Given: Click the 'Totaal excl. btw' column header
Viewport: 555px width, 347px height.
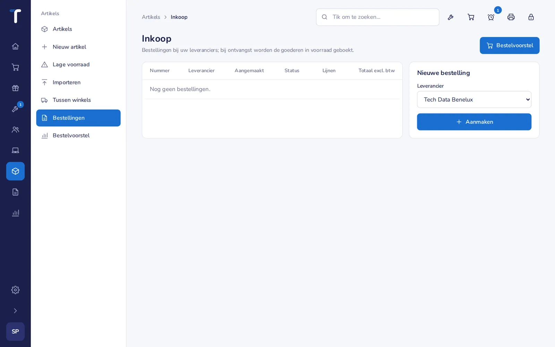Looking at the screenshot, I should tap(376, 70).
